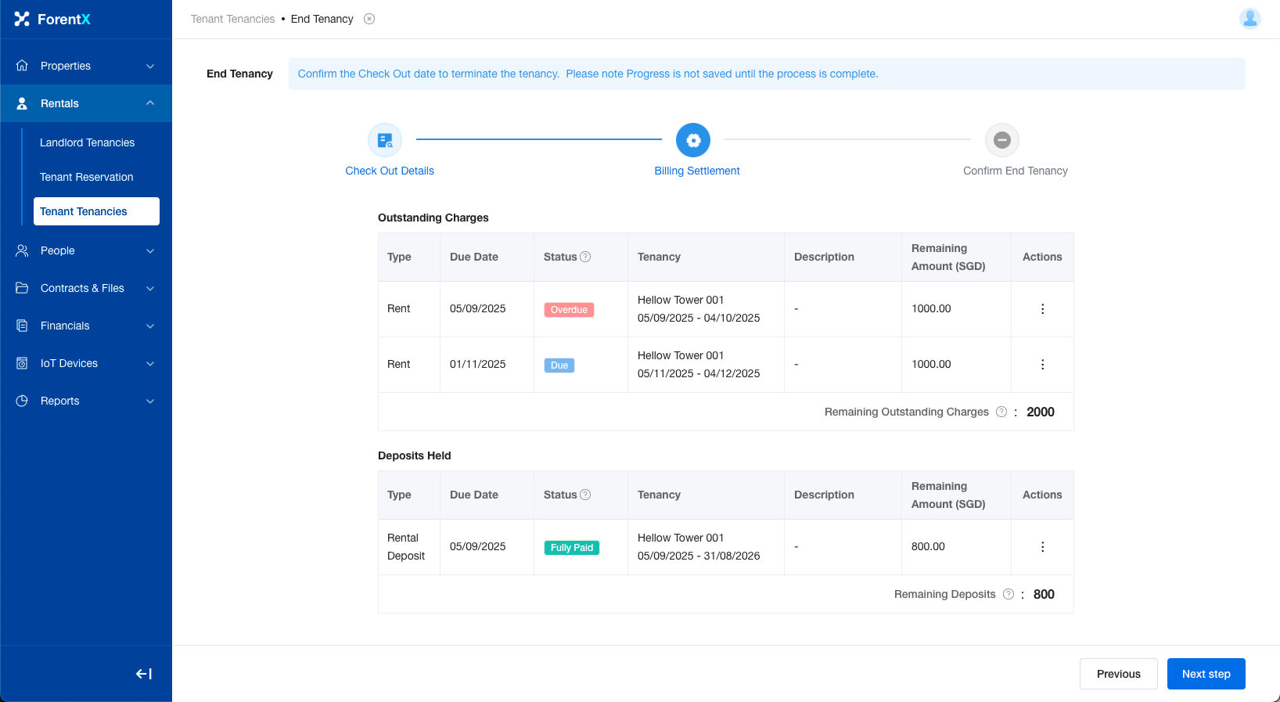Expand the Properties sidebar menu
Image resolution: width=1280 pixels, height=702 pixels.
pyautogui.click(x=86, y=66)
